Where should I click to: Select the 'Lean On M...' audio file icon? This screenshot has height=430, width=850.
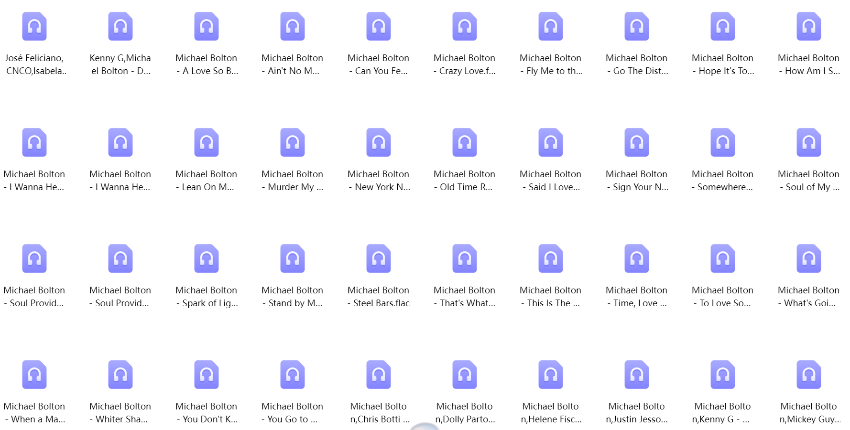pos(207,142)
